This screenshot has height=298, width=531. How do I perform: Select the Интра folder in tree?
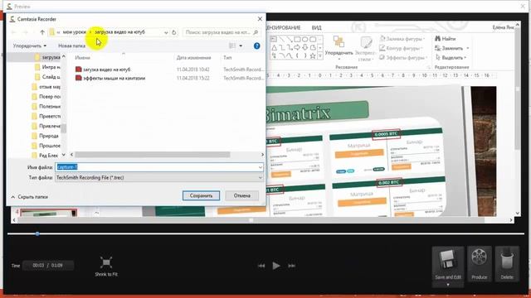point(47,67)
